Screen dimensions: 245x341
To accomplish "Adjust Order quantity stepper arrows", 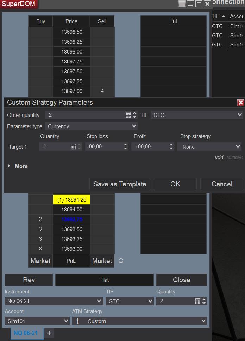I will [x=134, y=115].
